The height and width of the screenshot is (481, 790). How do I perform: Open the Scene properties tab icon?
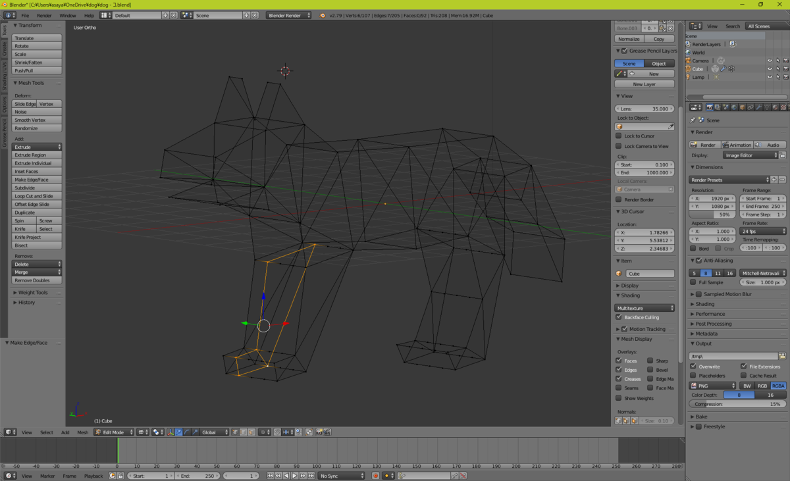coord(725,107)
